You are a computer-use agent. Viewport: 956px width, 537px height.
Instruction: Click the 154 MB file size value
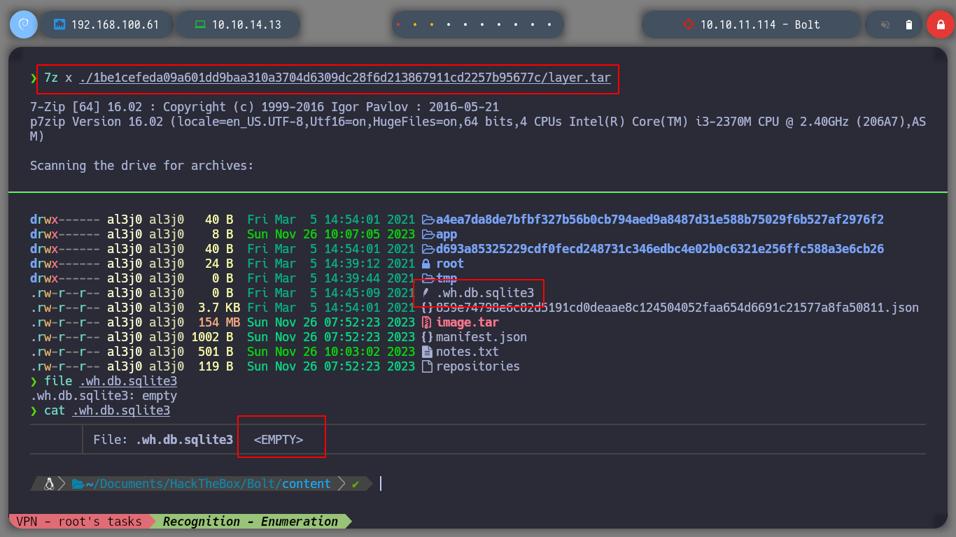[x=219, y=322]
